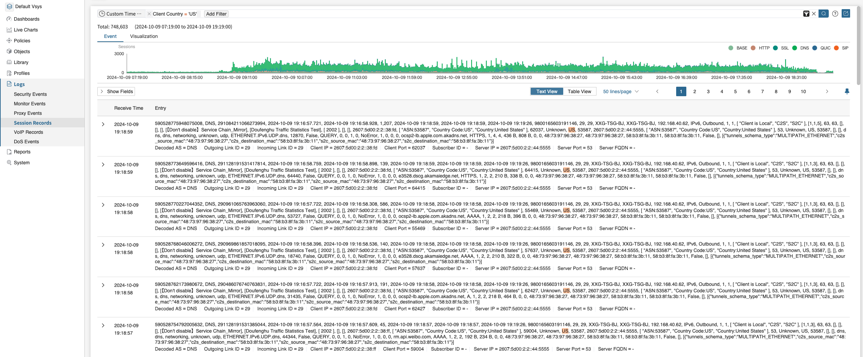
Task: Expand the first log entry row
Action: pyautogui.click(x=103, y=124)
